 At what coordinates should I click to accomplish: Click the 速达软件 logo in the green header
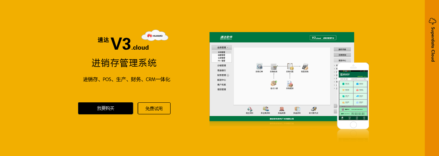226,38
